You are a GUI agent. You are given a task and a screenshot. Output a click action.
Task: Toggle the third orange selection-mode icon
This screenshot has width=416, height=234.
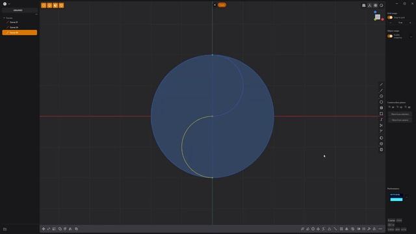click(x=55, y=5)
